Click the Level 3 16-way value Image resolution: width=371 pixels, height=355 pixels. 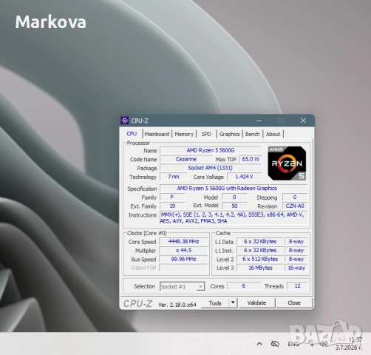click(x=296, y=268)
